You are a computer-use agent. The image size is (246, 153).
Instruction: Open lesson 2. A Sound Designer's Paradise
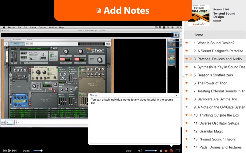215,51
